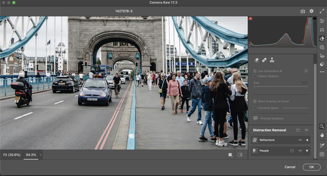Click the Size value input field
Screen dimensions: 327x176
[302, 83]
